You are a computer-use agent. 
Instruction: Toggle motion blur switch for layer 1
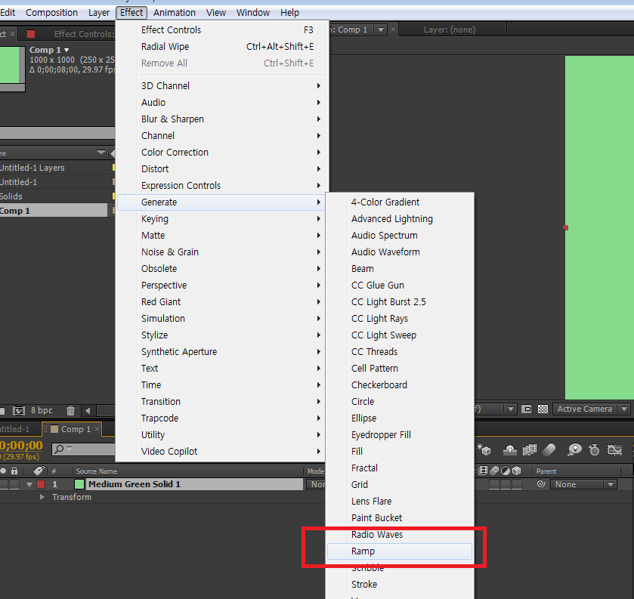coord(494,484)
